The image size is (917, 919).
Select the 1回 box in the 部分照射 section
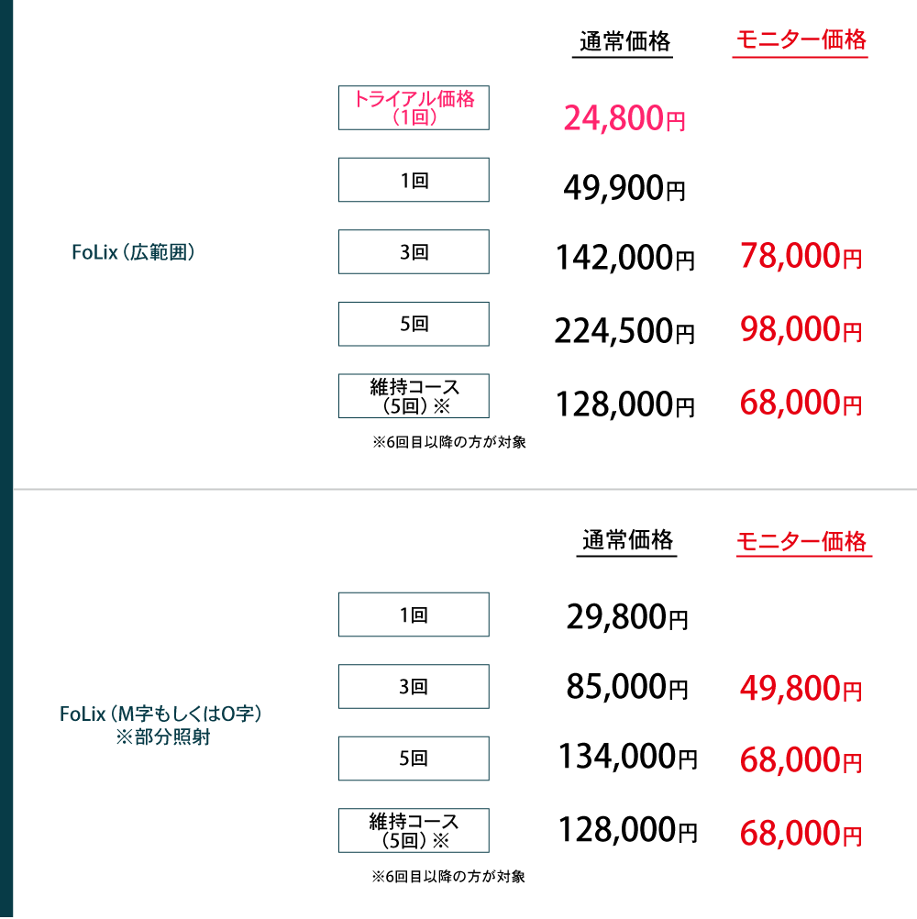point(414,615)
